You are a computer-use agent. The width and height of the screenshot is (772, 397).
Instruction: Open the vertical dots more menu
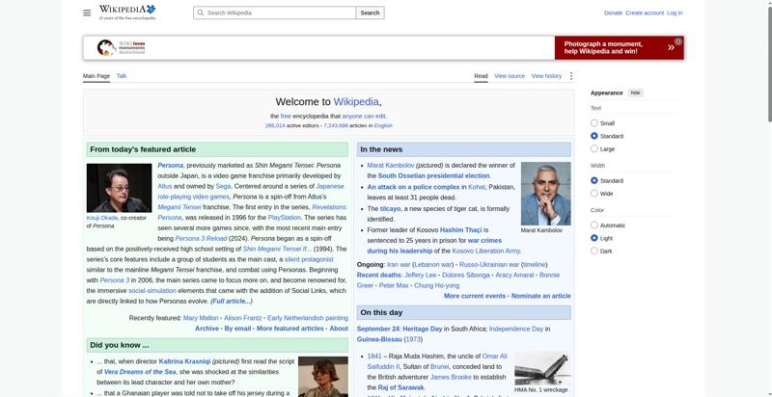pyautogui.click(x=571, y=76)
